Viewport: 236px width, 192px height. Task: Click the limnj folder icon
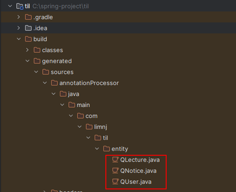click(x=89, y=127)
